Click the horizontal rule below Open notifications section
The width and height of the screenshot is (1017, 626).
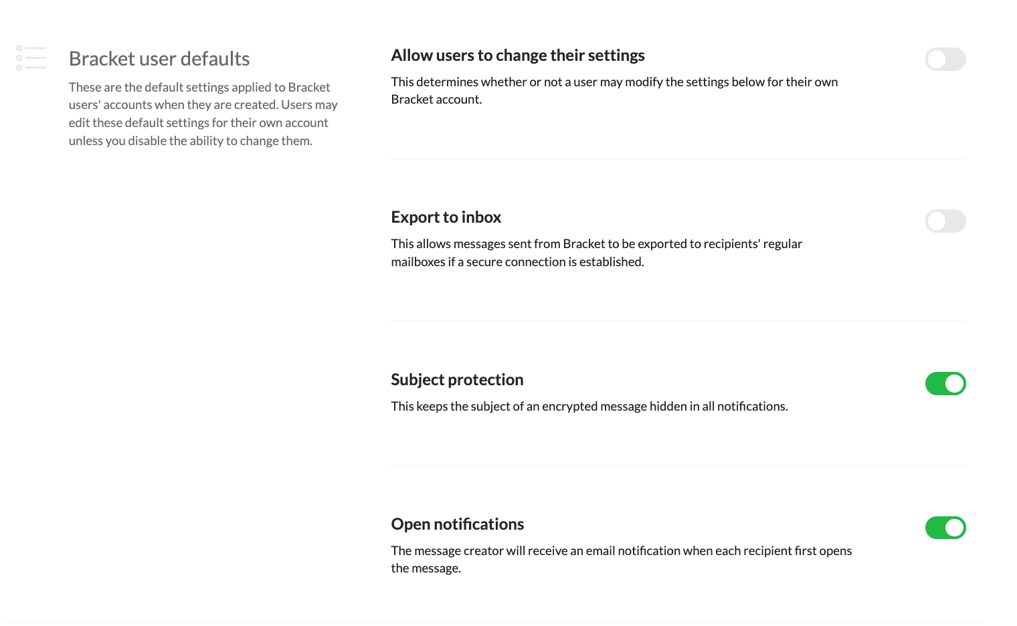coord(495,623)
